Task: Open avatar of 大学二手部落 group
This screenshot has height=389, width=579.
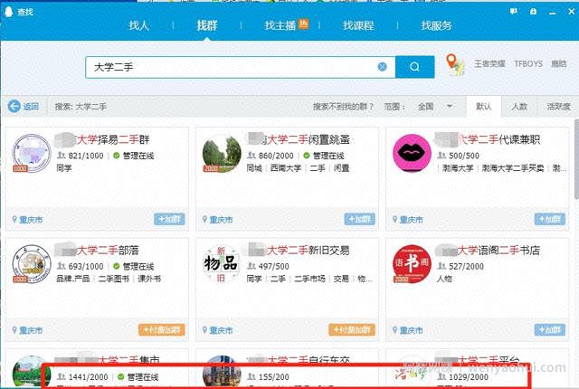Action: 32,264
